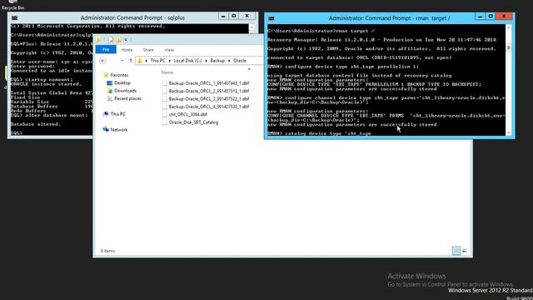Select file Backup-Oracle_ORCL_2_991407513_1.dbf
This screenshot has height=300, width=533.
(209, 91)
